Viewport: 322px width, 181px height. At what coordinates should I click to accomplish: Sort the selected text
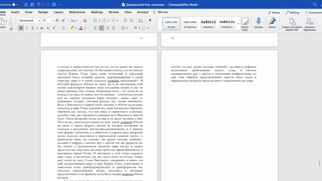[141, 21]
